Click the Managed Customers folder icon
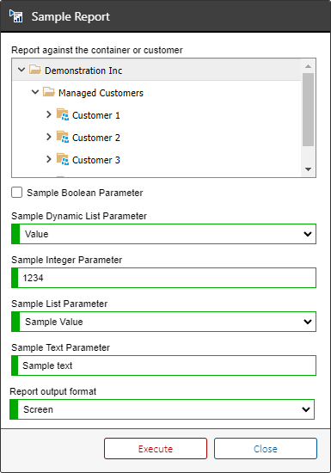This screenshot has width=331, height=473. [x=49, y=92]
